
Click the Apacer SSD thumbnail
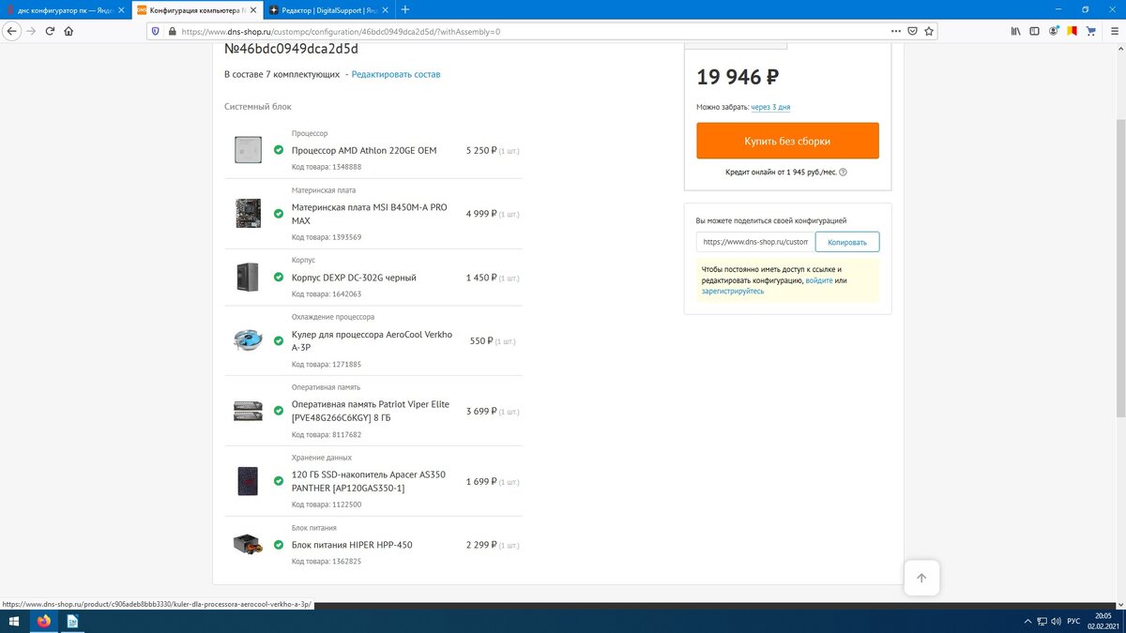point(248,481)
